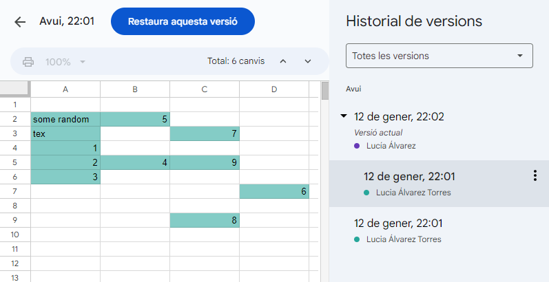The height and width of the screenshot is (282, 549).
Task: Click 'Restaura aquesta versió' button
Action: coord(183,21)
